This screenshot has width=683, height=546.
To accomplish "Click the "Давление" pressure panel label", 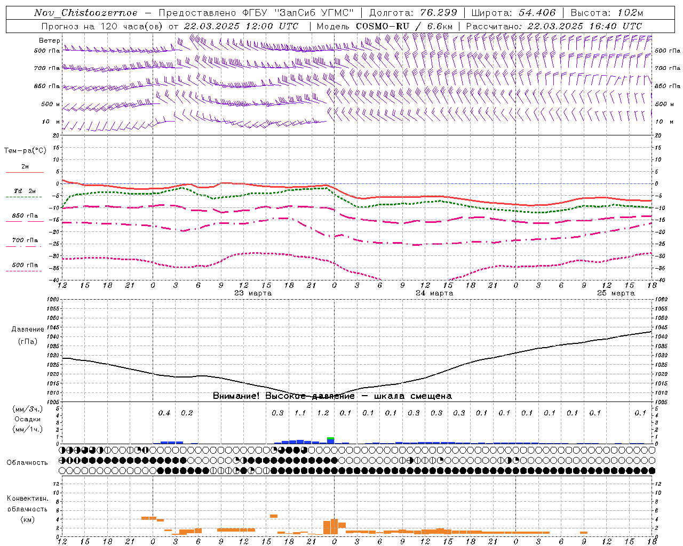I will tap(28, 330).
